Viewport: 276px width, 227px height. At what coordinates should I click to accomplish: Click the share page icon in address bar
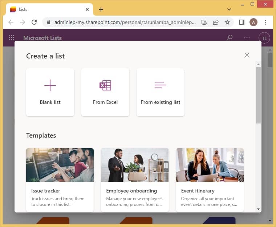tap(216, 22)
